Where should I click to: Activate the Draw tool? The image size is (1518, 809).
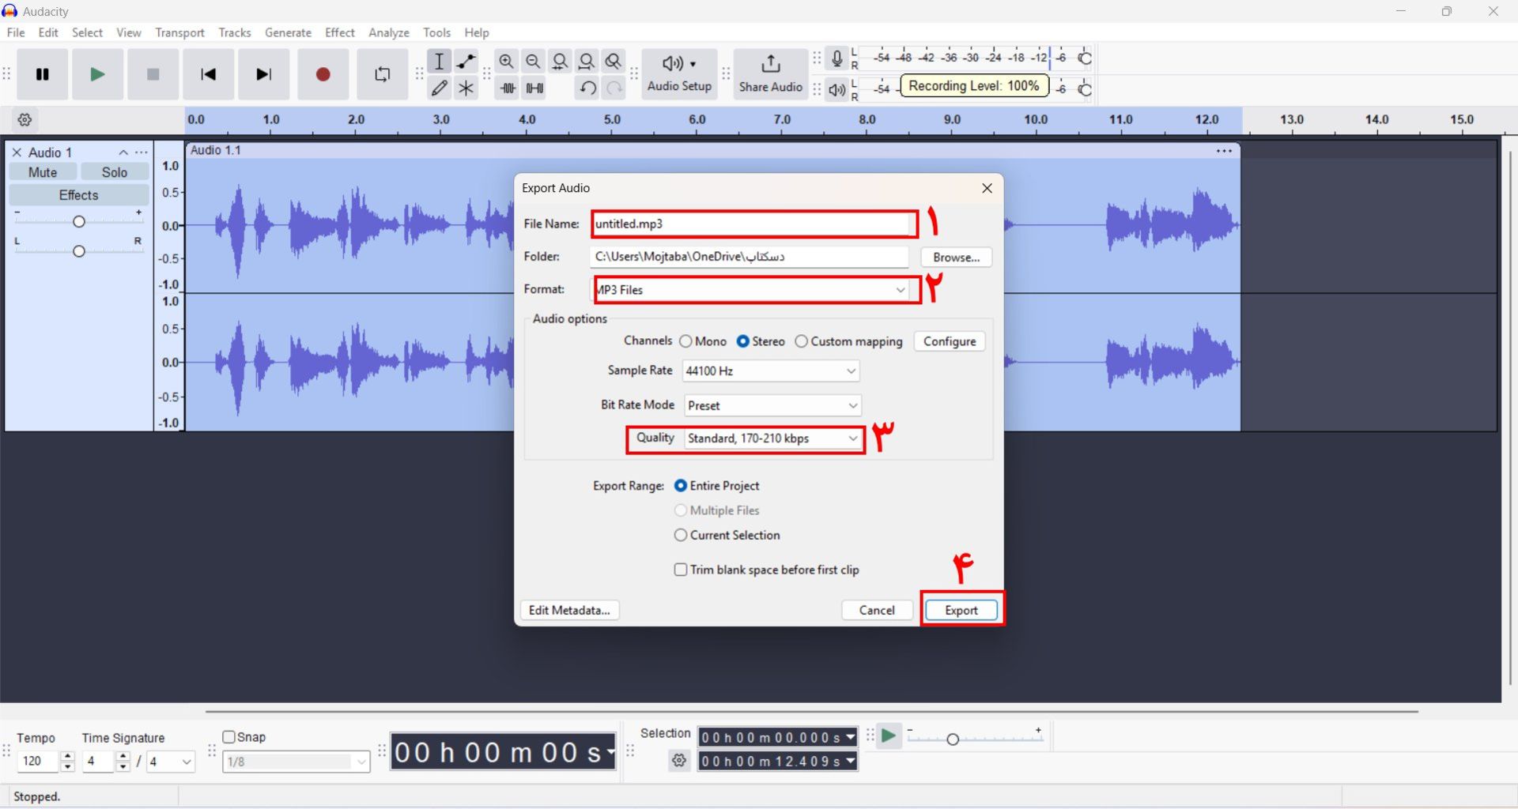pos(440,88)
